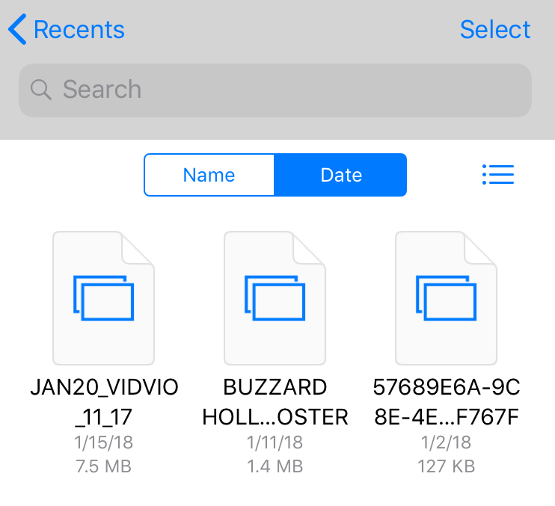This screenshot has width=555, height=506.
Task: Go back to Recents
Action: click(79, 30)
